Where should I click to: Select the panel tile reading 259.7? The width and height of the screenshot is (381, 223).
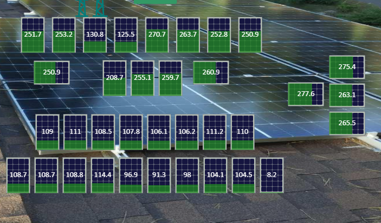tap(171, 78)
